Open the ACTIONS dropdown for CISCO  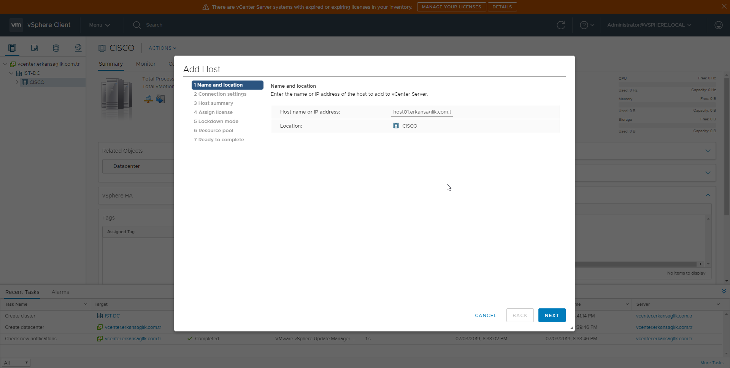tap(162, 48)
